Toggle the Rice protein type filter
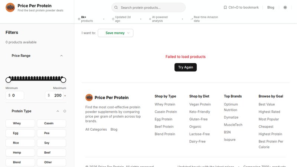Viewport: 297px width, 167px height. (x=20, y=143)
